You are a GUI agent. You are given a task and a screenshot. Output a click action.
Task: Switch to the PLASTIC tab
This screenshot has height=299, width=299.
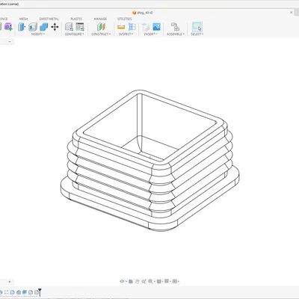(x=76, y=19)
